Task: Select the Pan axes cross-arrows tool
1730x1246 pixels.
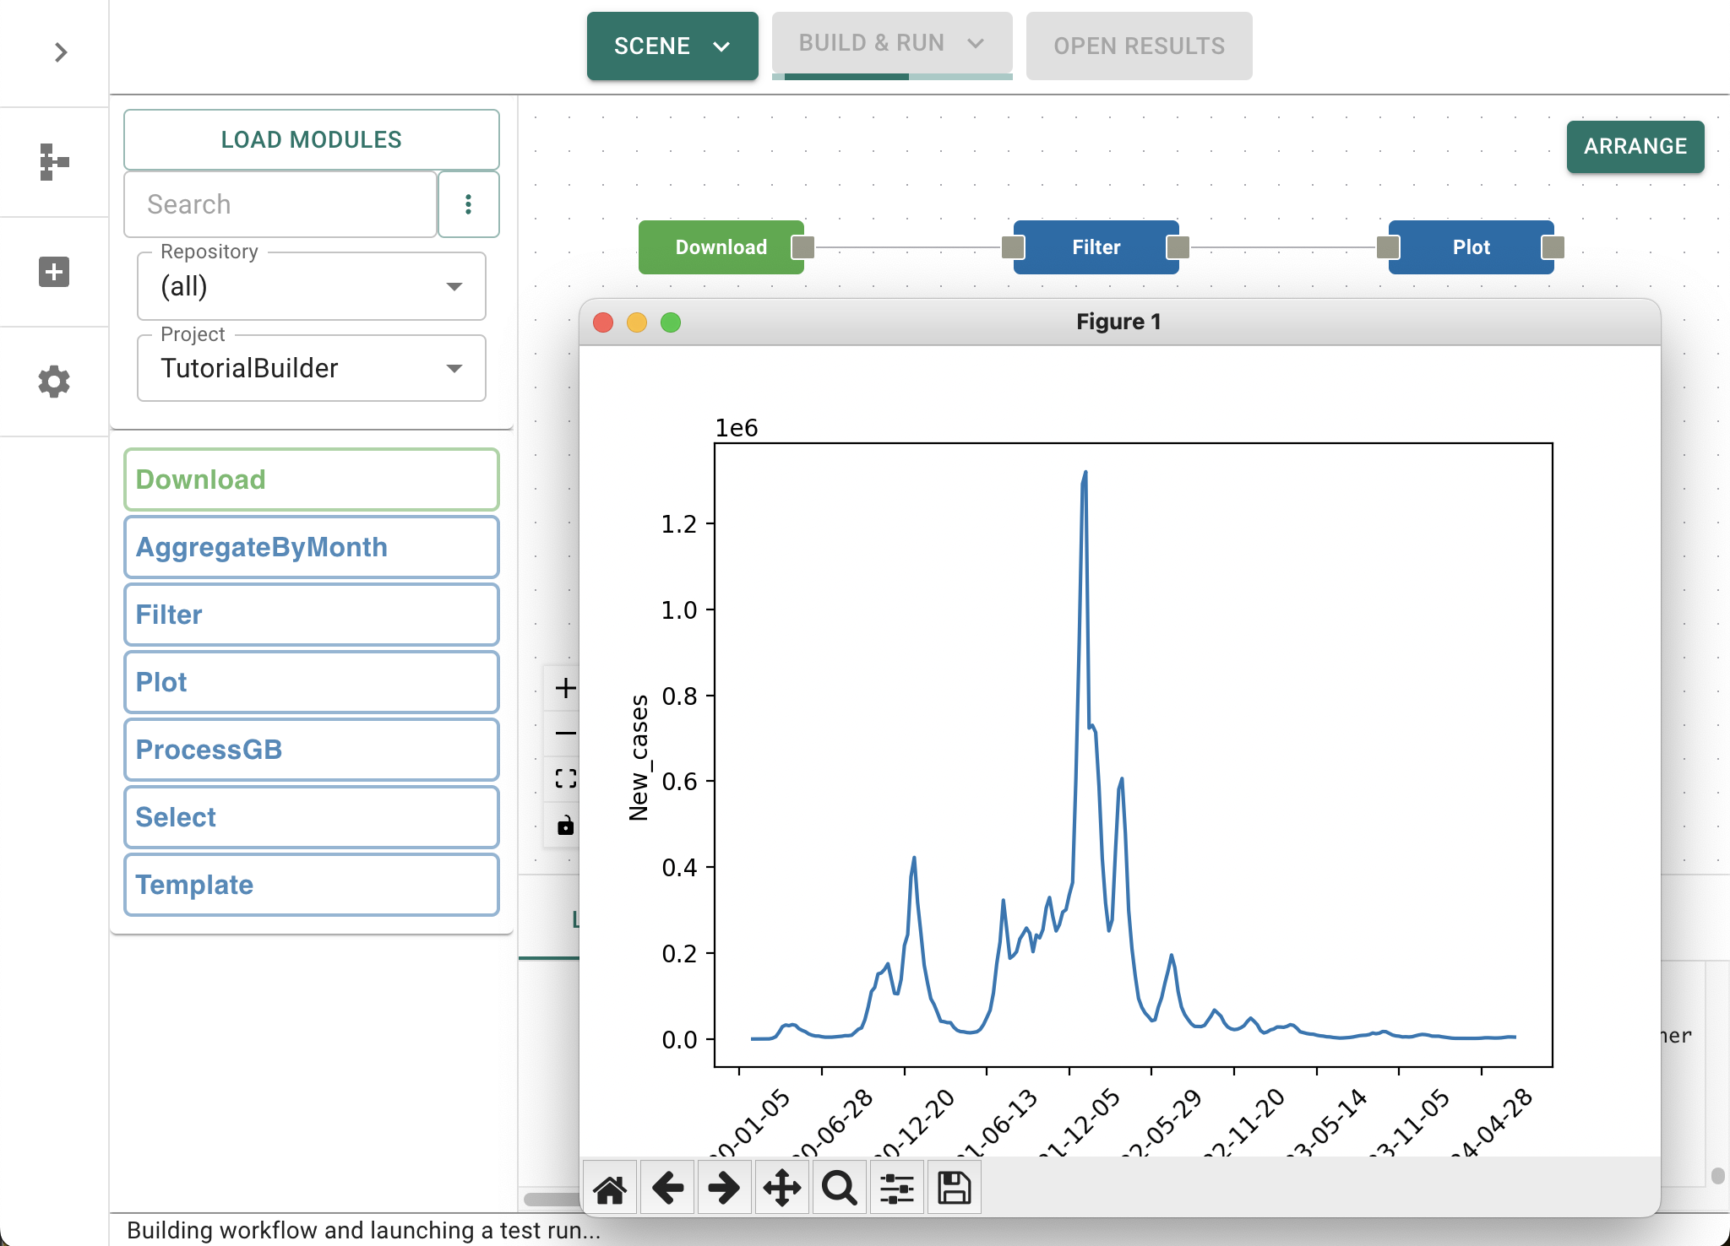Action: (x=782, y=1188)
